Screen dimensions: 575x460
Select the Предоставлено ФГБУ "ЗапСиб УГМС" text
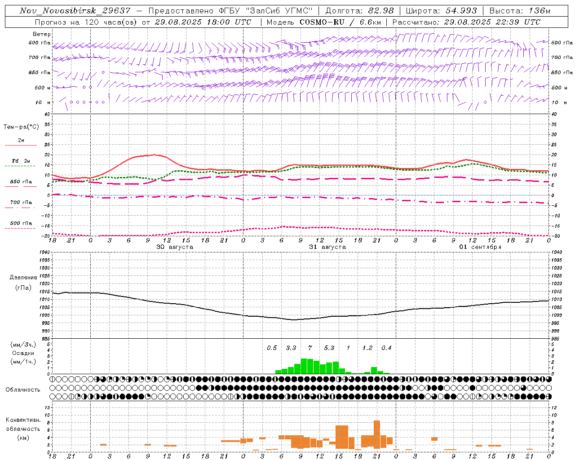click(230, 11)
